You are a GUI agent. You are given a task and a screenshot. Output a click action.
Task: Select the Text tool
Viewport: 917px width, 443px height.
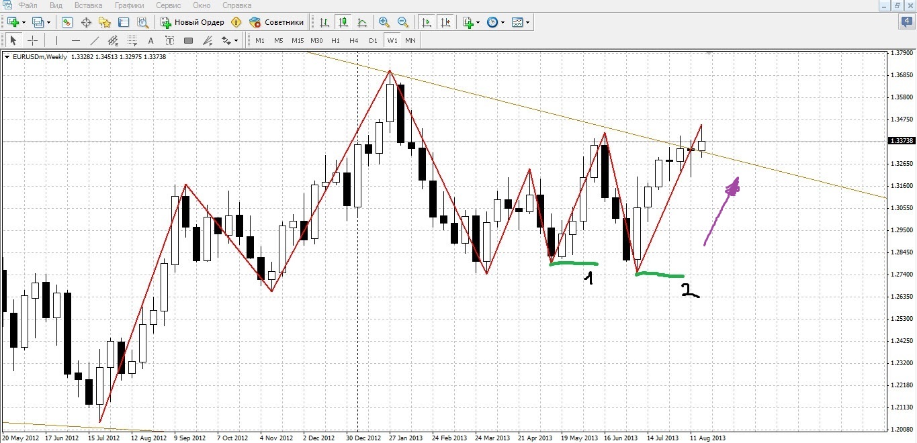click(x=150, y=40)
